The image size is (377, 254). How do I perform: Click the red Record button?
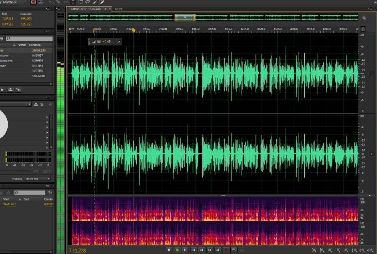click(x=225, y=250)
